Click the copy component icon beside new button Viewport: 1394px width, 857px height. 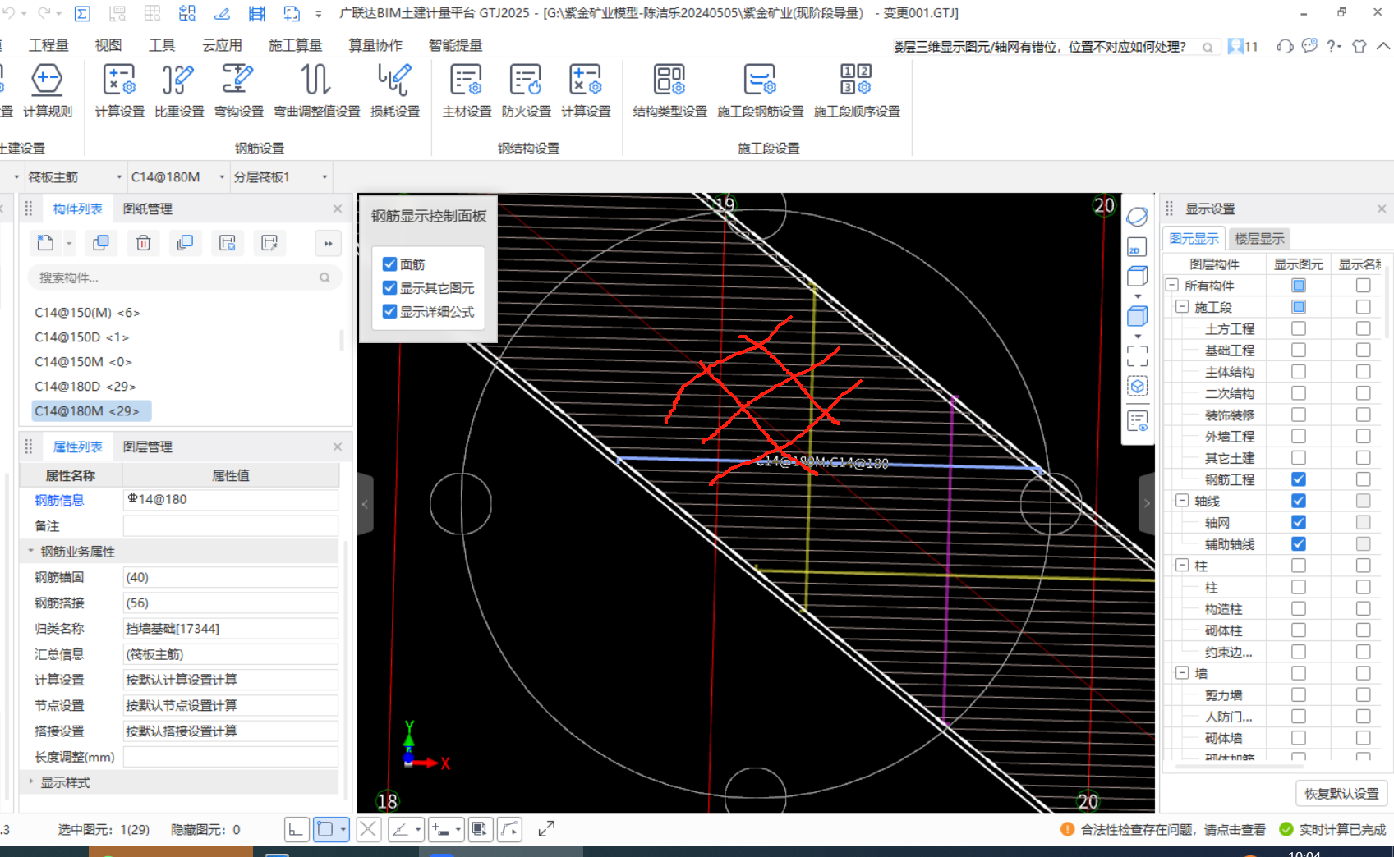coord(101,243)
